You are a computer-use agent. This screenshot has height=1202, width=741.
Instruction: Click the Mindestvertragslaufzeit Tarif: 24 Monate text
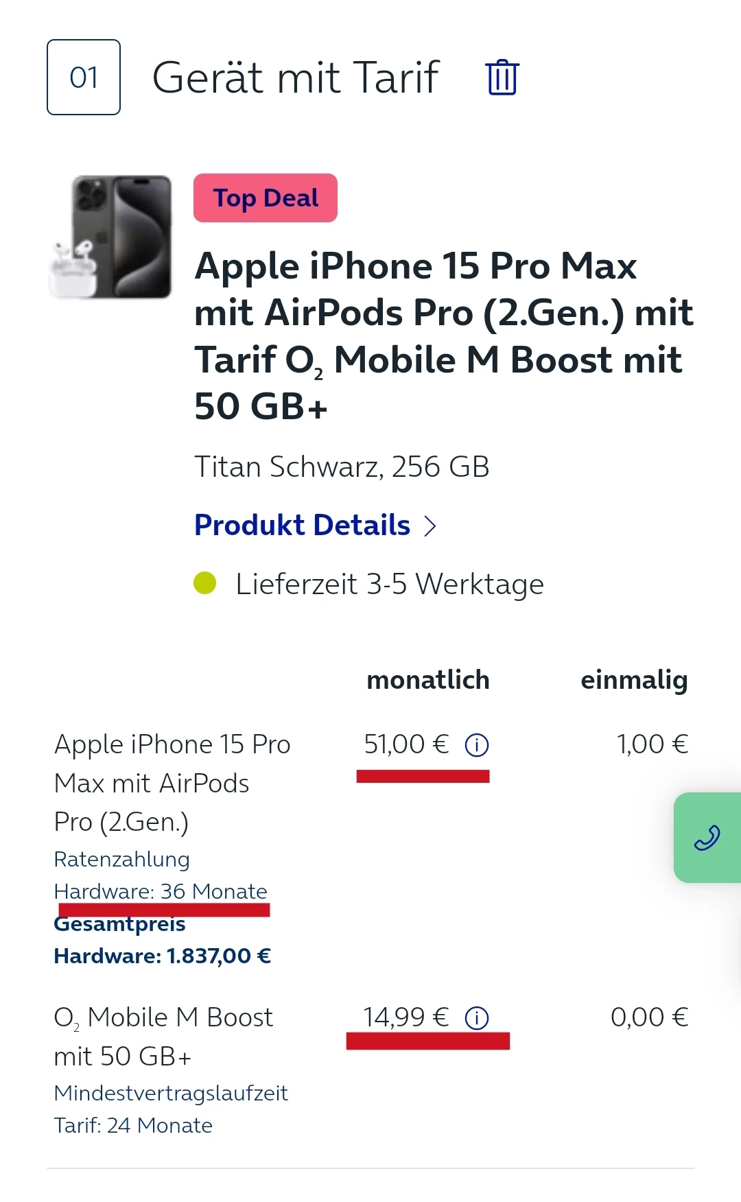coord(171,1109)
